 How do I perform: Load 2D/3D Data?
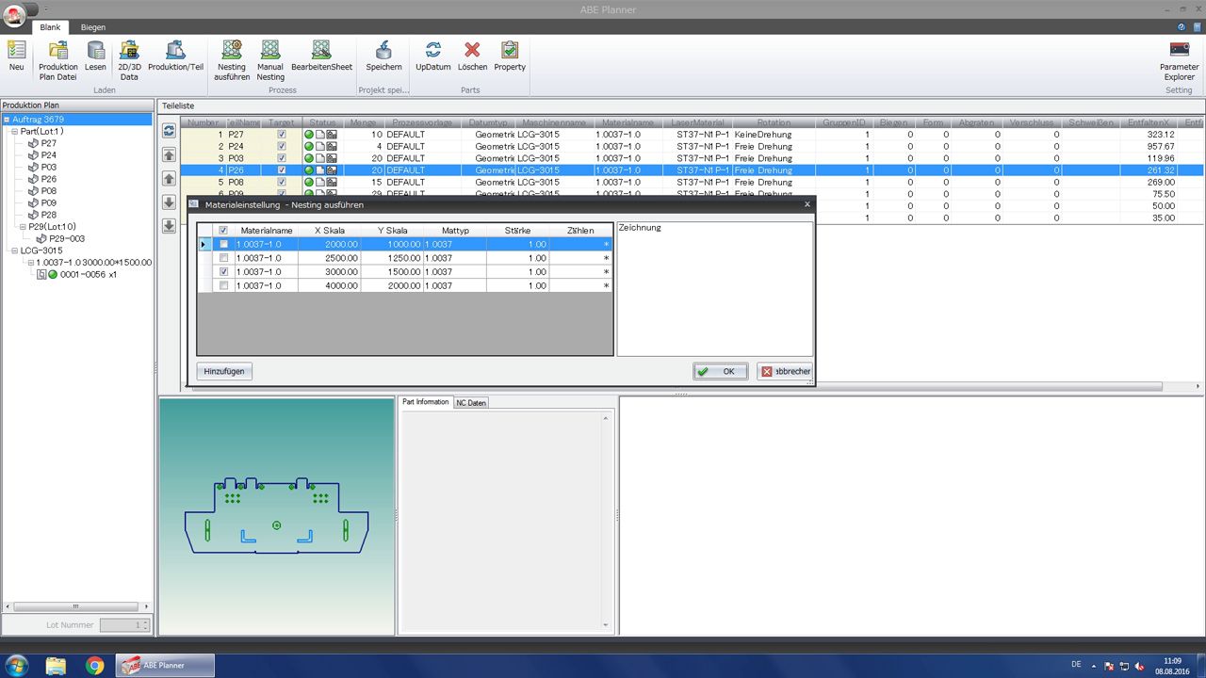(x=129, y=60)
